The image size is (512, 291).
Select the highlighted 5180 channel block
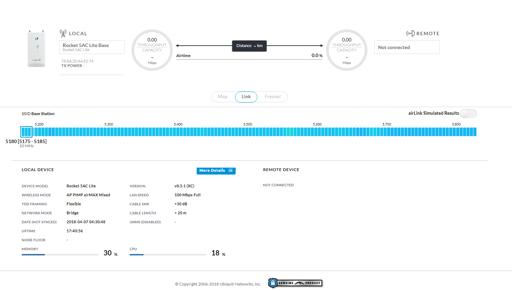(26, 132)
